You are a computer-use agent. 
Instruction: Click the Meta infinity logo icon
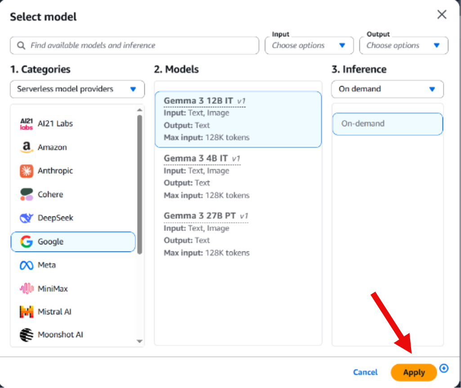click(x=26, y=265)
